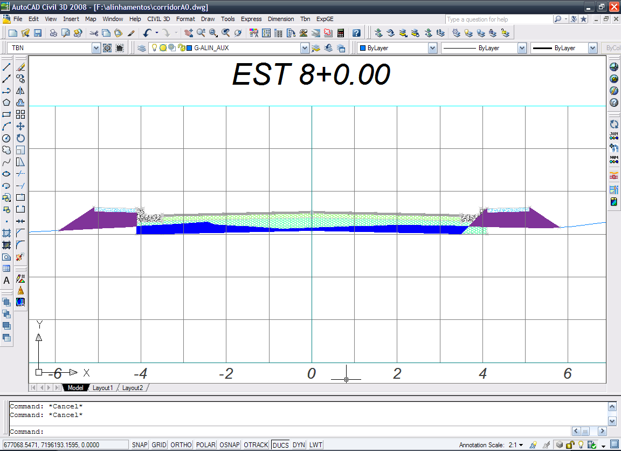621x451 pixels.
Task: Expand the TBN workspace dropdown
Action: pyautogui.click(x=96, y=48)
